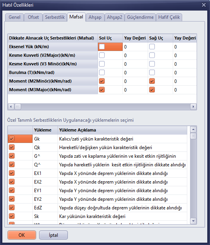The height and width of the screenshot is (245, 210).
Task: Select the EdZ loading name cell
Action: (x=45, y=208)
